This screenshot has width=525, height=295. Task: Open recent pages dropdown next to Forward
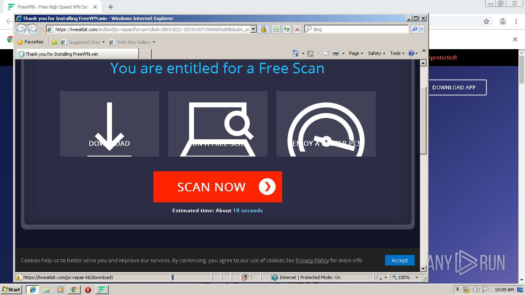point(41,29)
